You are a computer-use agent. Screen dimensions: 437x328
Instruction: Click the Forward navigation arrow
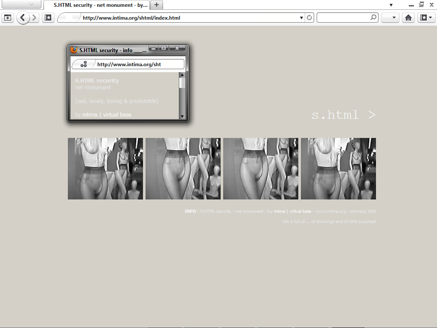[x=35, y=18]
